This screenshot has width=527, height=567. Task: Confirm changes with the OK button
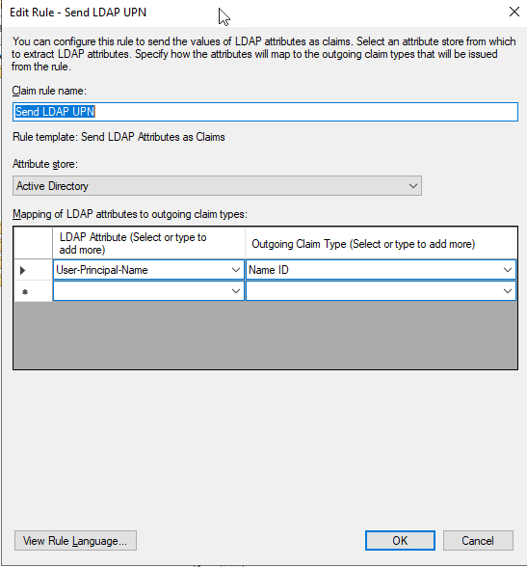400,541
